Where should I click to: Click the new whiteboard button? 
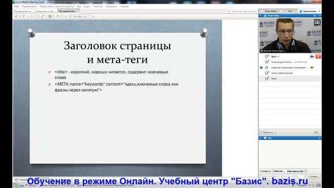242,11
